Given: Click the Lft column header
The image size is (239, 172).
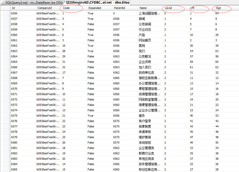Looking at the screenshot, I should coord(202,8).
